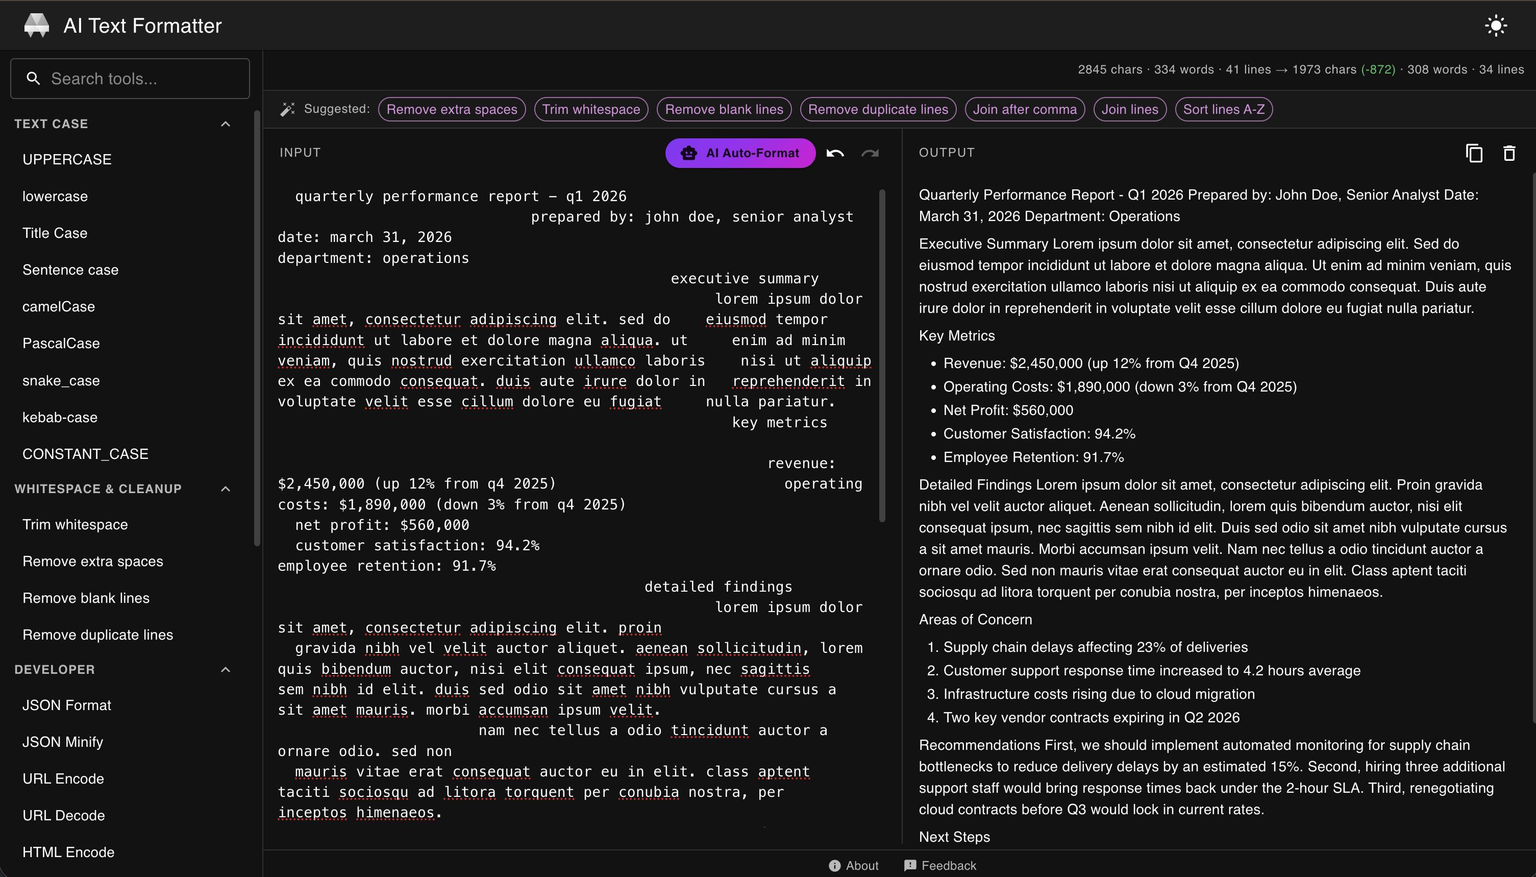Apply the Sort lines A-Z suggestion
1536x877 pixels.
[x=1224, y=109]
